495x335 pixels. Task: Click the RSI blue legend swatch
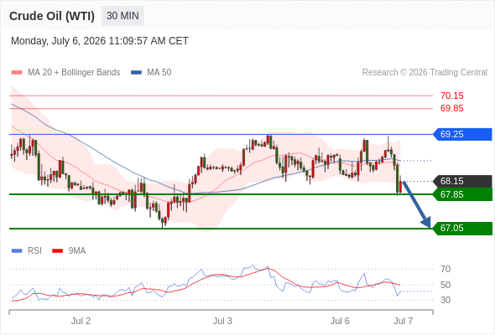[17, 251]
